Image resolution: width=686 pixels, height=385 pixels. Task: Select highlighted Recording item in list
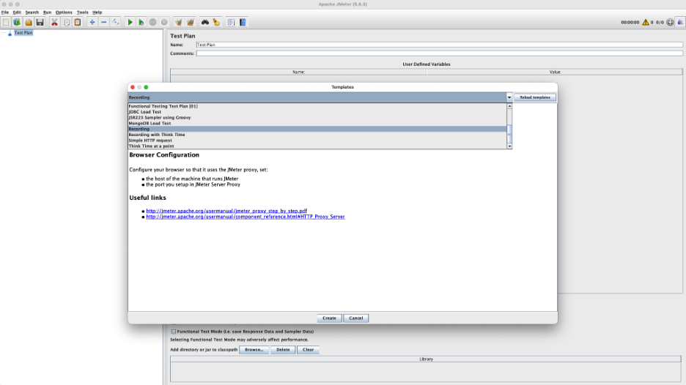pyautogui.click(x=317, y=129)
